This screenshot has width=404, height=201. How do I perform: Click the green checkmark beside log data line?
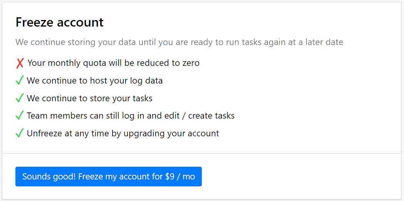20,81
